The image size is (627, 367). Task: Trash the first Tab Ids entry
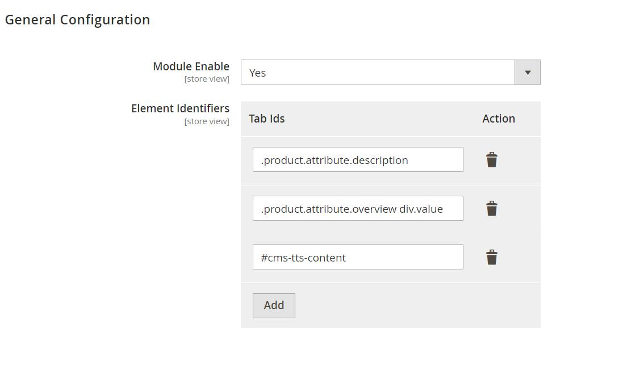[492, 160]
